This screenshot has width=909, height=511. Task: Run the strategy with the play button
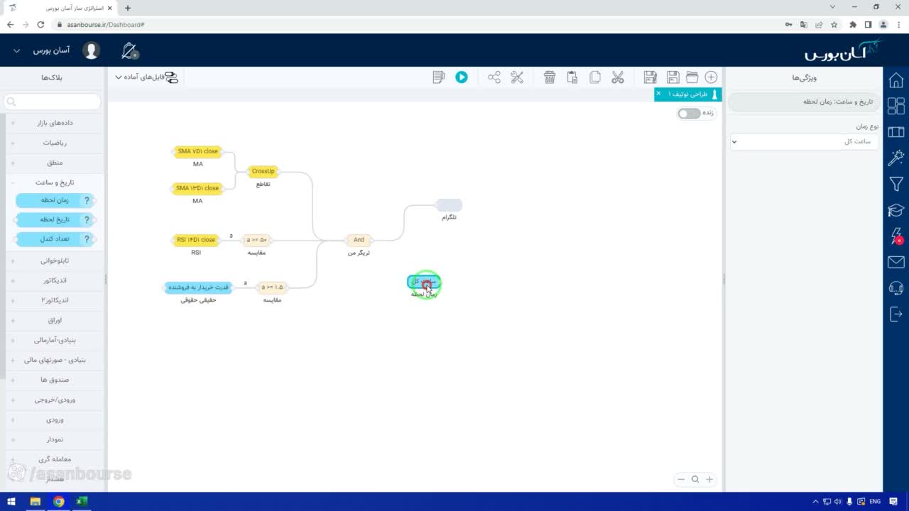click(x=462, y=77)
